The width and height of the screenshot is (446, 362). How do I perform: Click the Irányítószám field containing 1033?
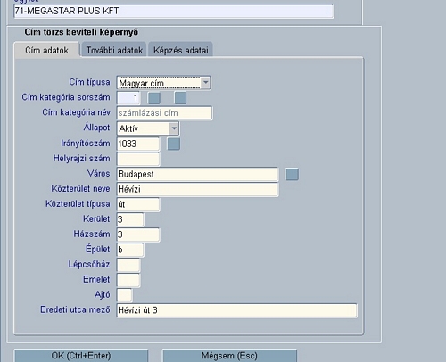coord(138,144)
